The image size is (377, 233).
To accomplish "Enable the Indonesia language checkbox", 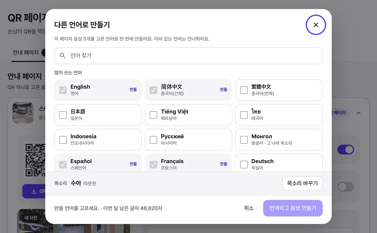I will click(63, 140).
